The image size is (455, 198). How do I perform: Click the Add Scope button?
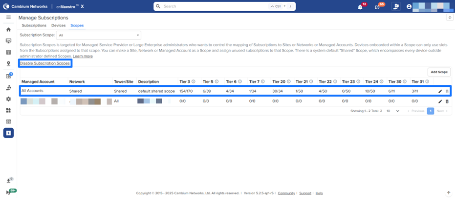[x=438, y=72]
